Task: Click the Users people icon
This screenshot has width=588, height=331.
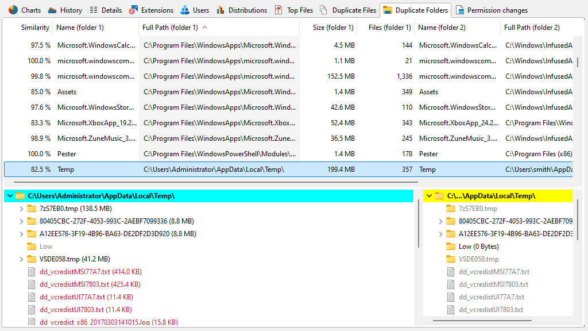Action: point(184,9)
